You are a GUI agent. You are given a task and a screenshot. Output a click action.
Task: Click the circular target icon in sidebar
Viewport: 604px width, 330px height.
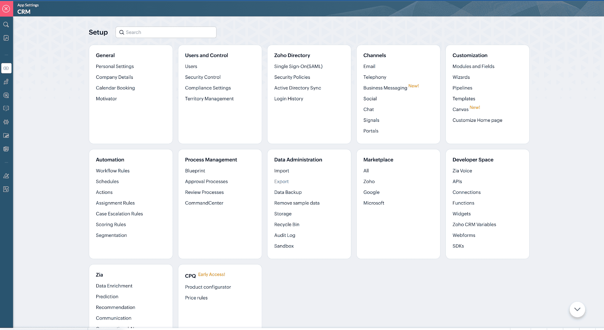(x=6, y=95)
